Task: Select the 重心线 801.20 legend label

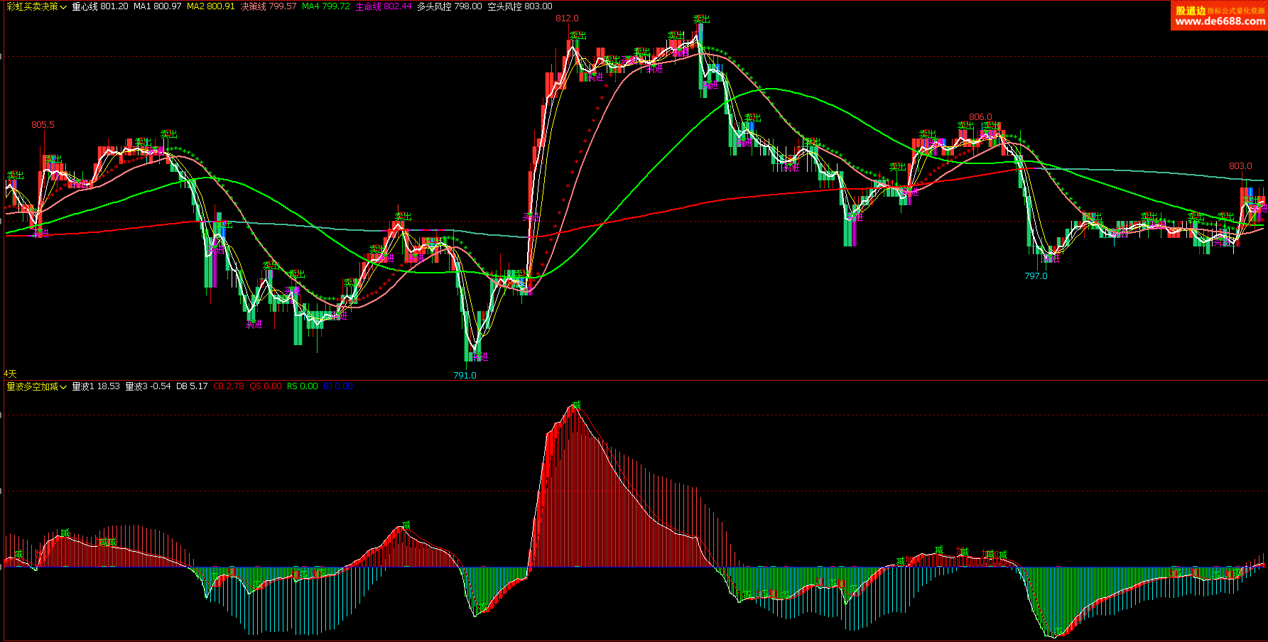Action: point(100,6)
